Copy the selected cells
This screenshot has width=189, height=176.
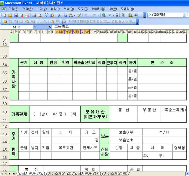[x=65, y=15]
